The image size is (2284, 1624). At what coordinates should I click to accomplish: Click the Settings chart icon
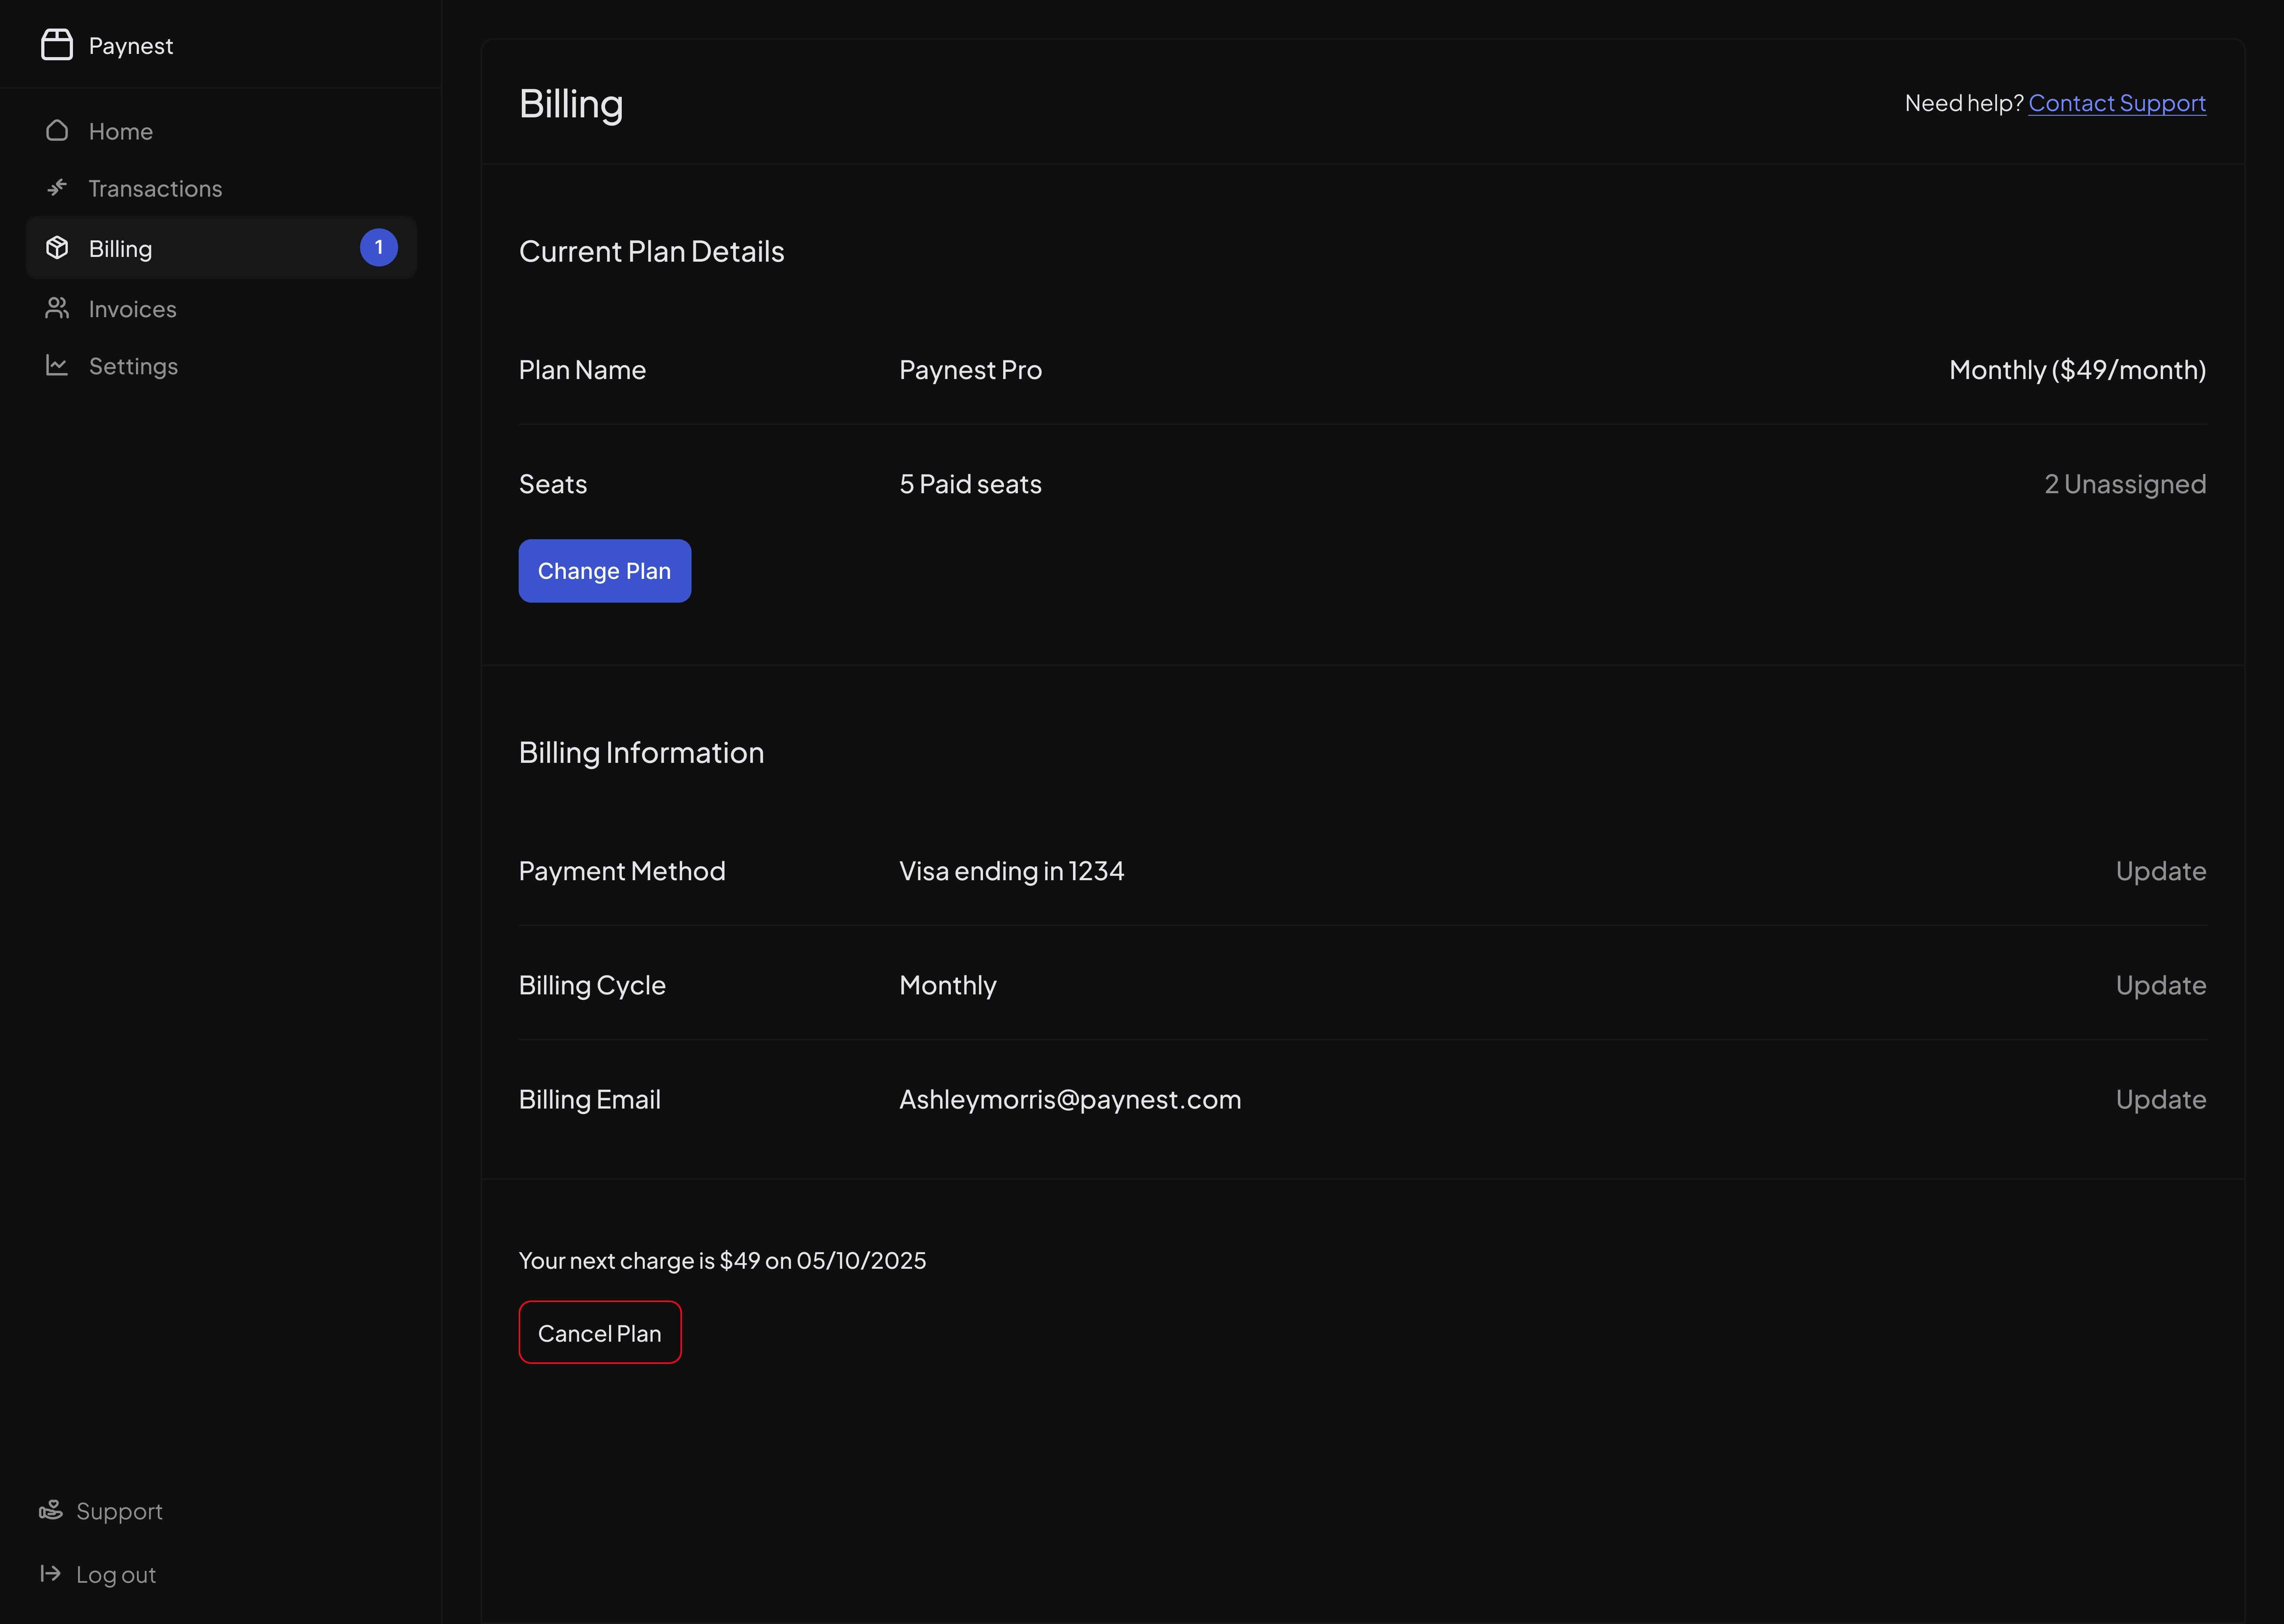(x=57, y=366)
